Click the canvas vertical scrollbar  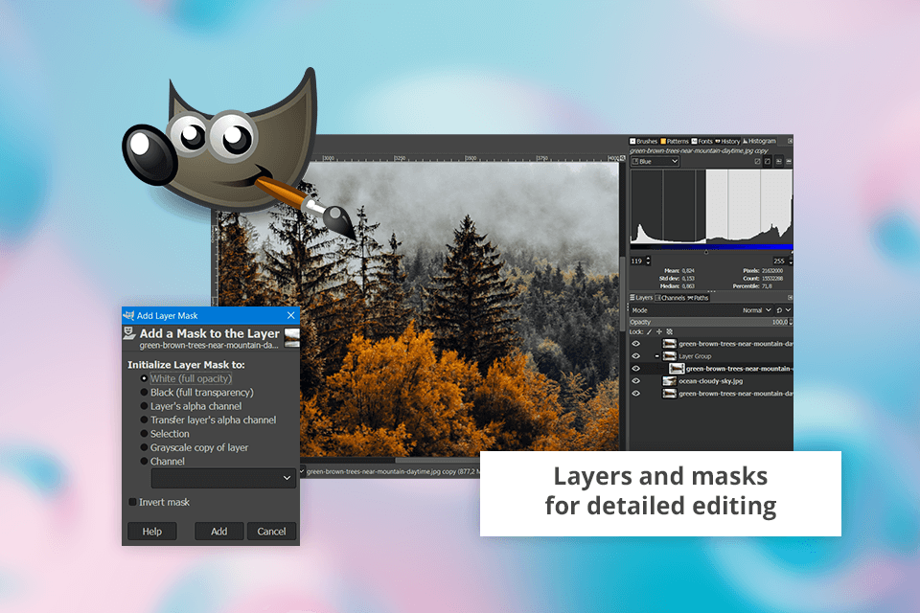coord(623,293)
